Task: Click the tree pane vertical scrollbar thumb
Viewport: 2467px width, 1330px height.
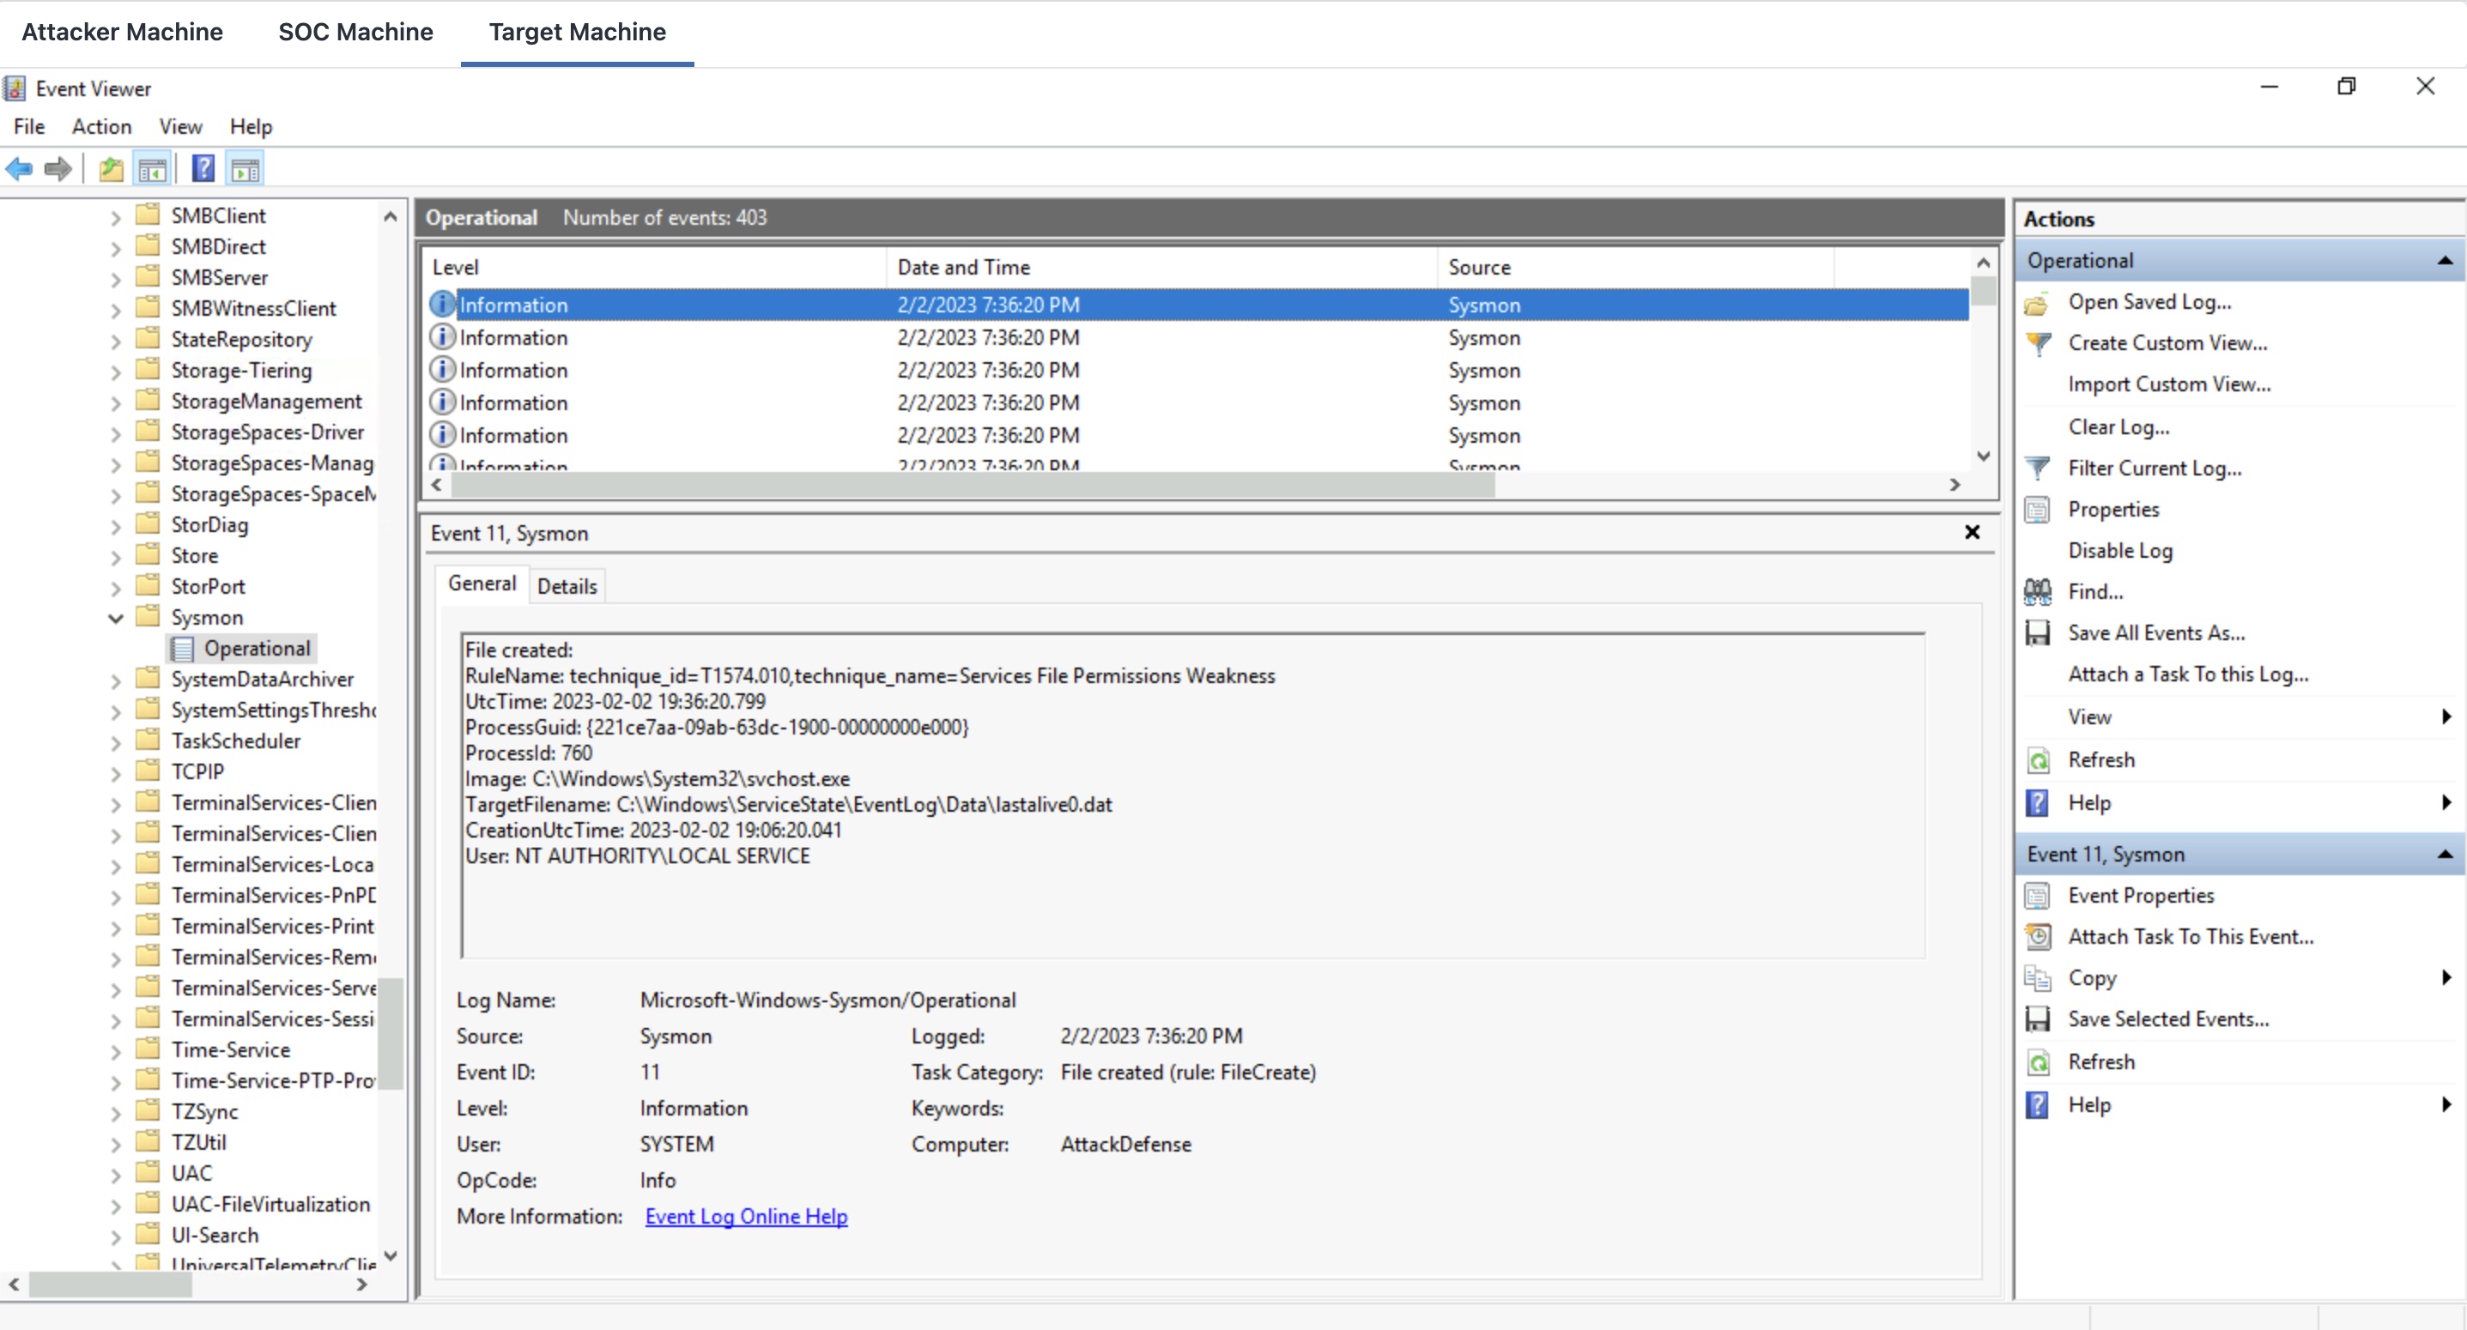Action: point(390,1033)
